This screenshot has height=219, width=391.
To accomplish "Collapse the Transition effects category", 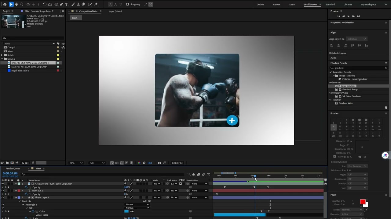I will 331,100.
